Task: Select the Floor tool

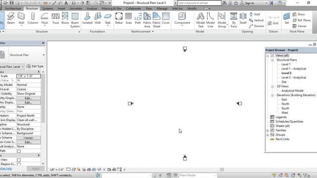Action: [x=45, y=19]
